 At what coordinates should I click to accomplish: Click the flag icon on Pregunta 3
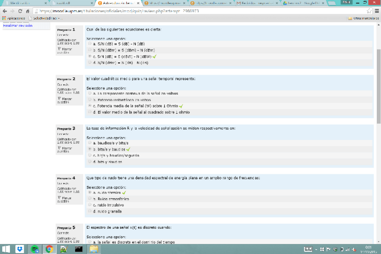[59, 148]
